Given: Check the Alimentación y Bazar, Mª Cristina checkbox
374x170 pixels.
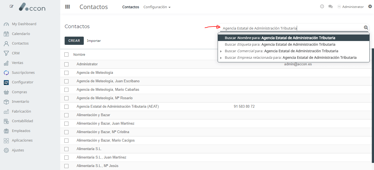Looking at the screenshot, I should click(66, 132).
